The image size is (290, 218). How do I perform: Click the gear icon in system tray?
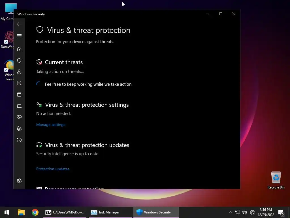[x=252, y=212]
